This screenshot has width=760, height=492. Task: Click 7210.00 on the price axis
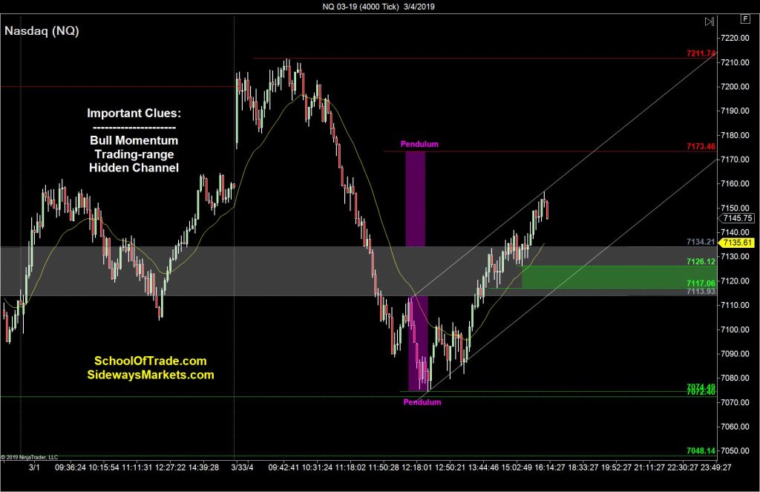point(735,62)
